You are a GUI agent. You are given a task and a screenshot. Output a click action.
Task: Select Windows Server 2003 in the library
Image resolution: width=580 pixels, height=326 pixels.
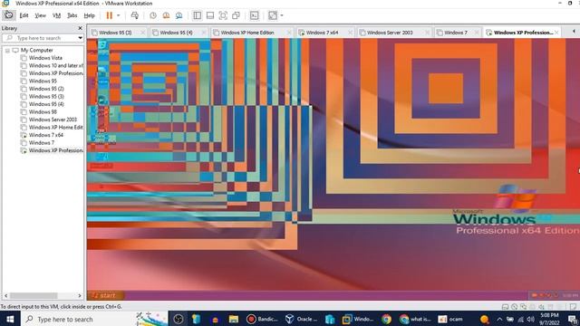pos(53,120)
